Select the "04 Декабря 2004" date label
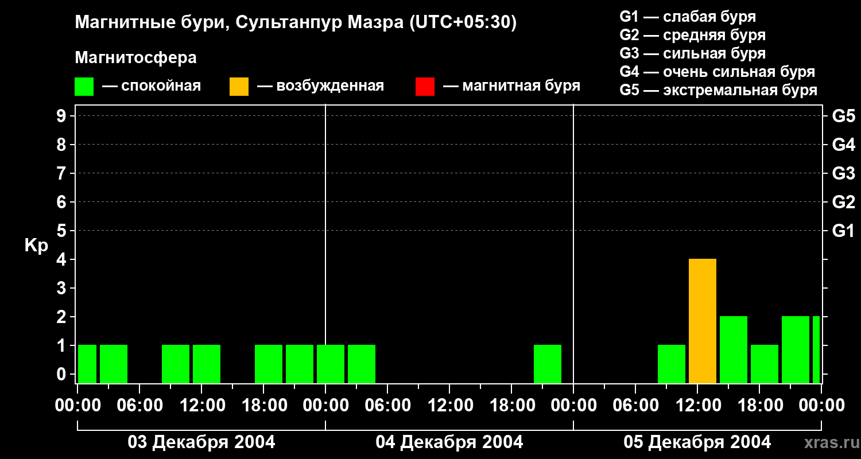 [449, 442]
